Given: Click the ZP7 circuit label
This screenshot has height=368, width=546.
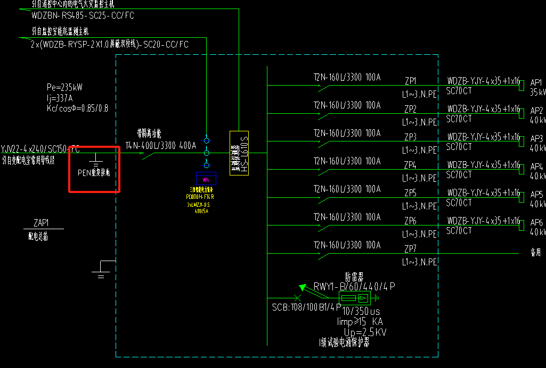Looking at the screenshot, I should [410, 249].
